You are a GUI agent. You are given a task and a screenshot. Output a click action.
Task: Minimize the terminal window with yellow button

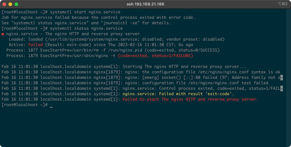pyautogui.click(x=10, y=5)
